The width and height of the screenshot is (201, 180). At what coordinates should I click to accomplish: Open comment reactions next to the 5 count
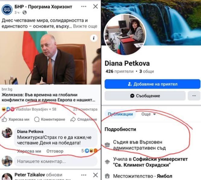point(89,151)
